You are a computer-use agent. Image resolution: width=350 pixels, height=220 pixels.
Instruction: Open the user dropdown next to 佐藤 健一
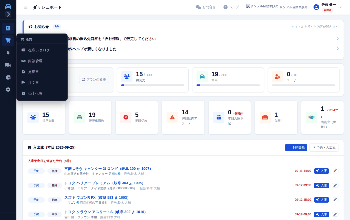(341, 7)
